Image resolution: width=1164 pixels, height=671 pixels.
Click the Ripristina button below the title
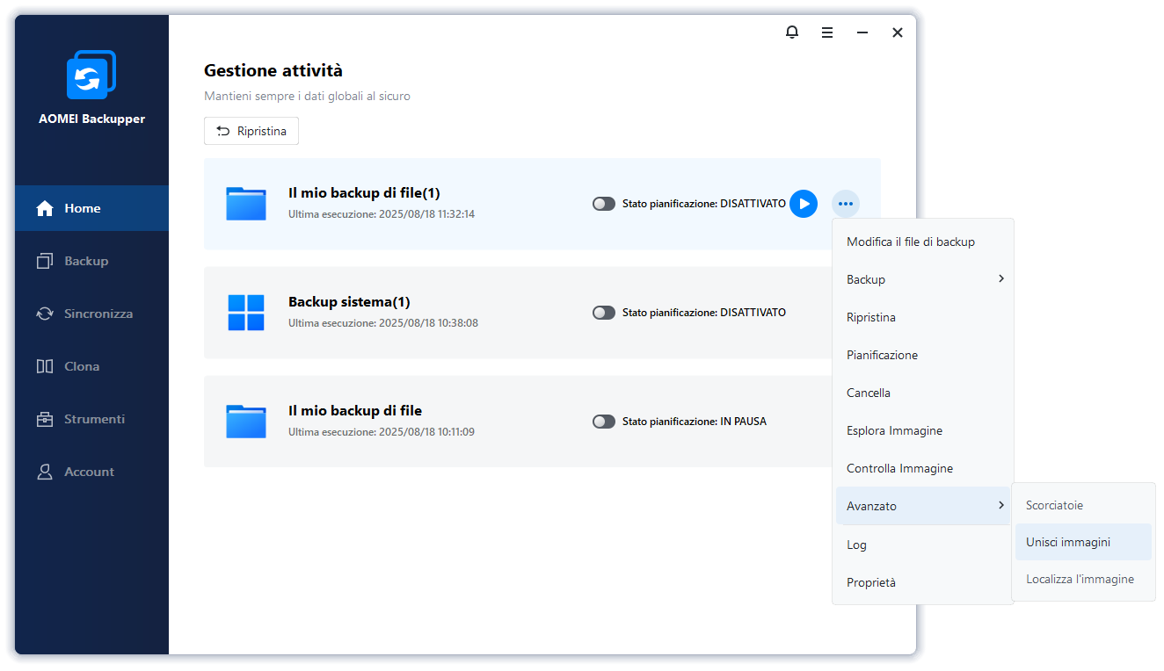coord(251,131)
